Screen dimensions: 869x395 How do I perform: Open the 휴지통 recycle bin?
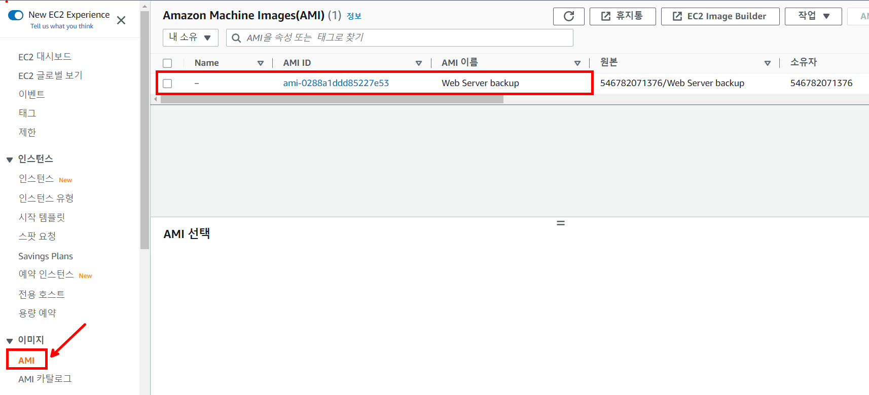coord(623,16)
